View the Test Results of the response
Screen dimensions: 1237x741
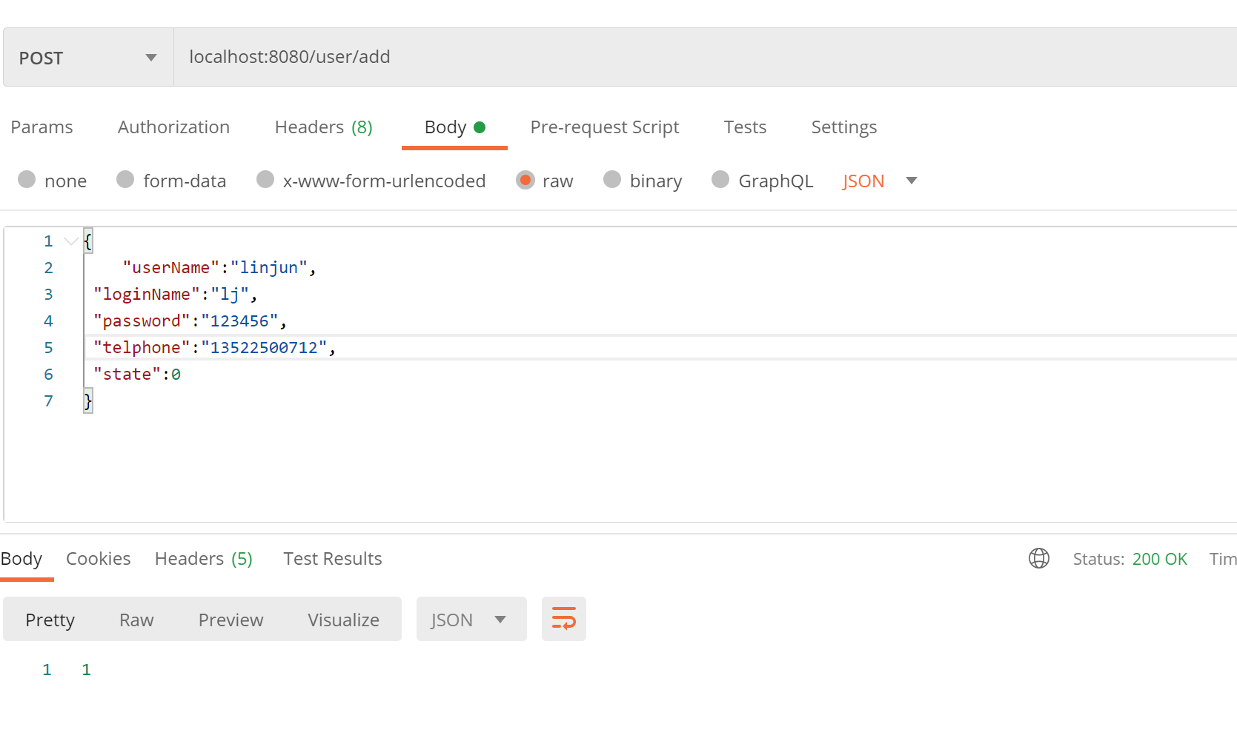332,558
